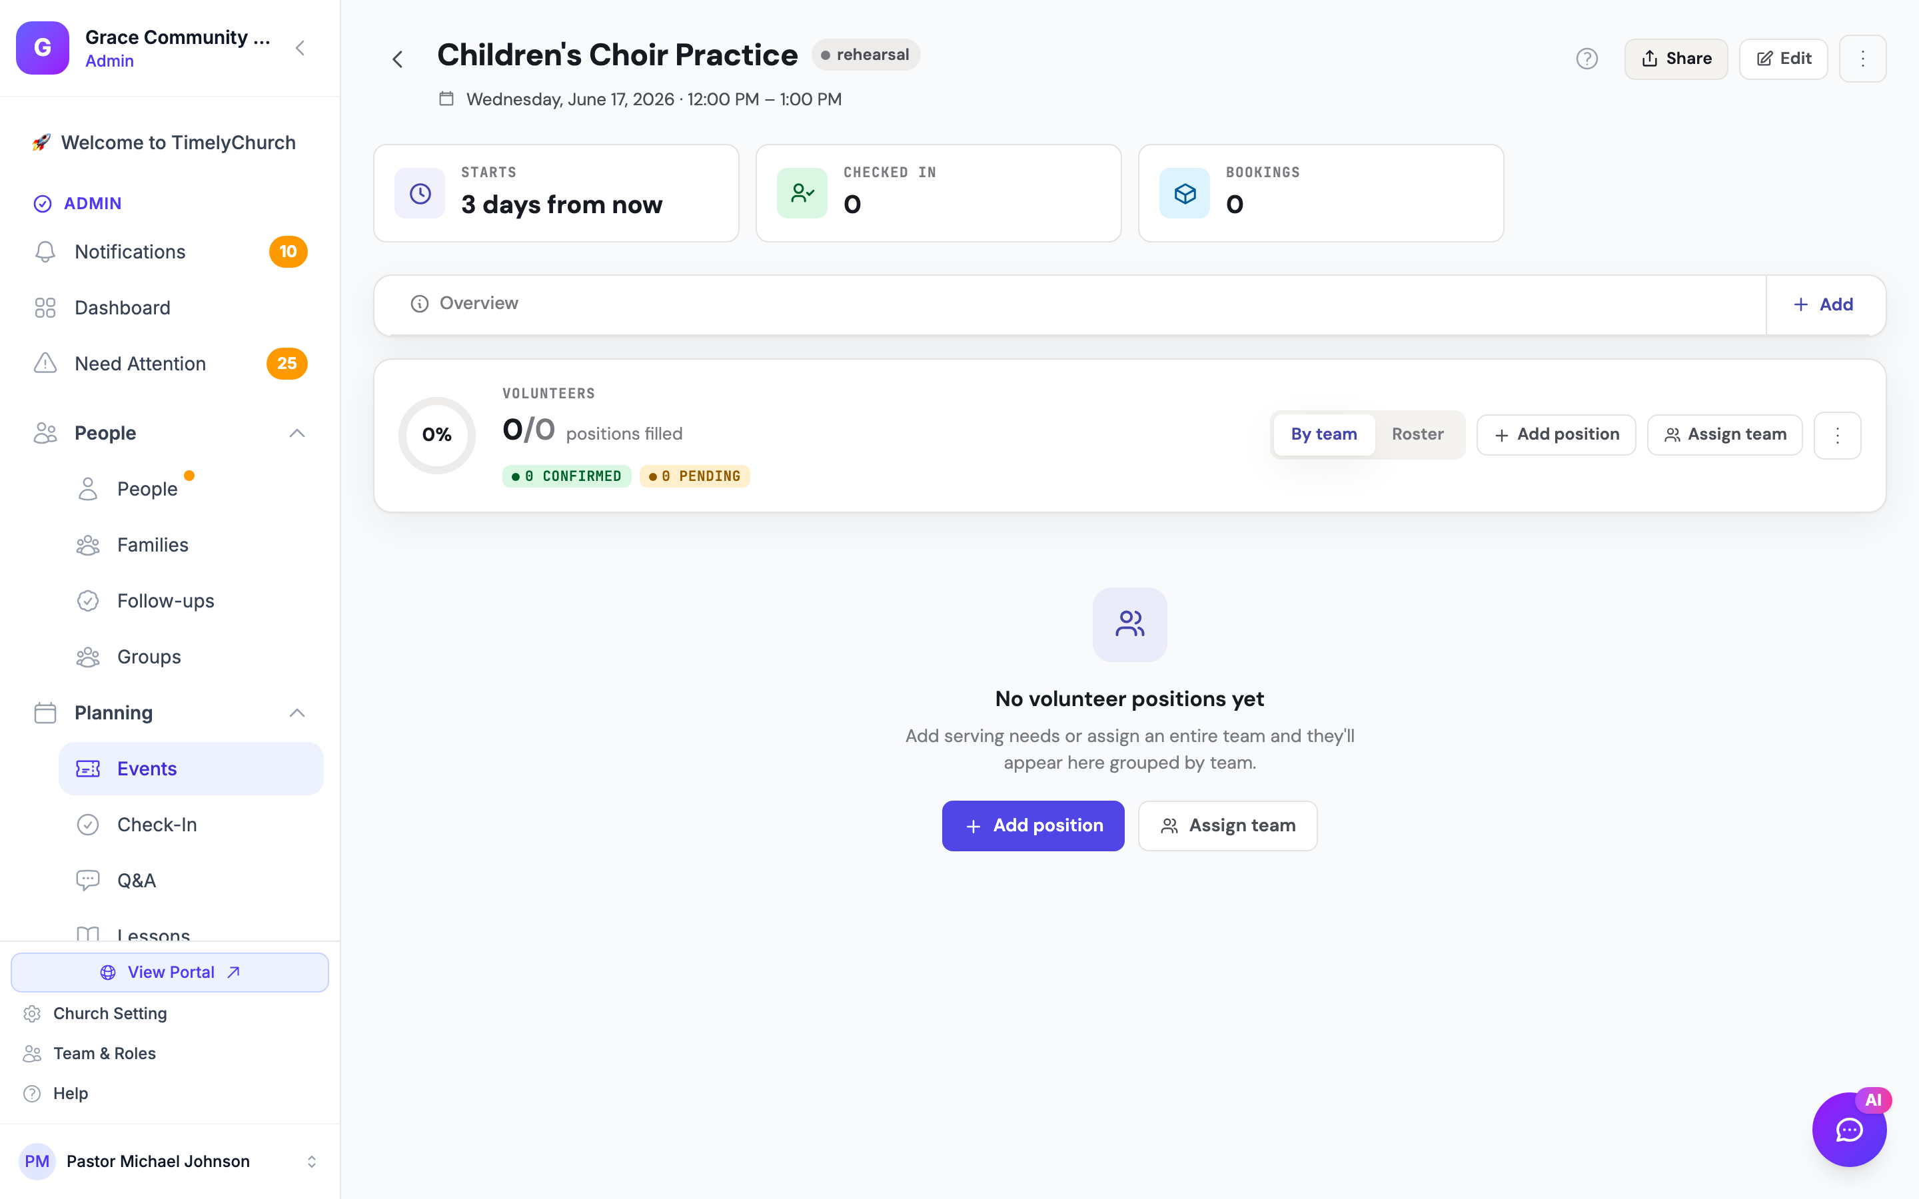Collapse the sidebar with the top chevron

tap(301, 49)
